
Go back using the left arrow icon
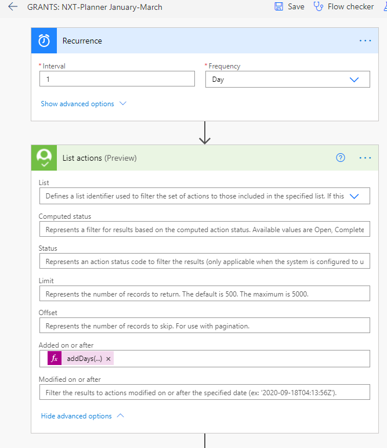(x=13, y=6)
